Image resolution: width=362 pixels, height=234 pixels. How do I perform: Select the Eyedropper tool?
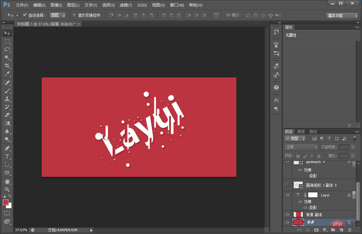[x=7, y=74]
